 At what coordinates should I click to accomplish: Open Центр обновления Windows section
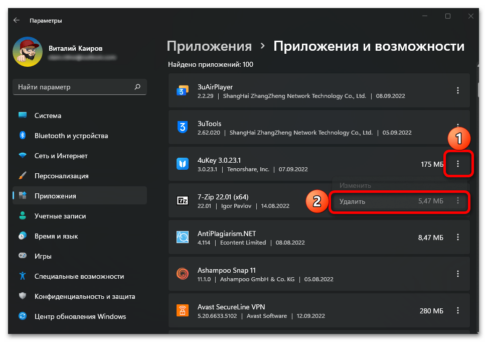80,316
